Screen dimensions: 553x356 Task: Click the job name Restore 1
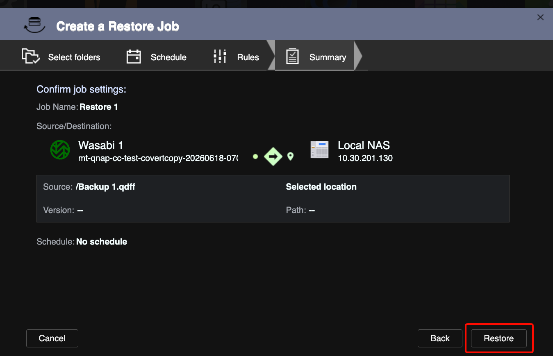click(99, 107)
